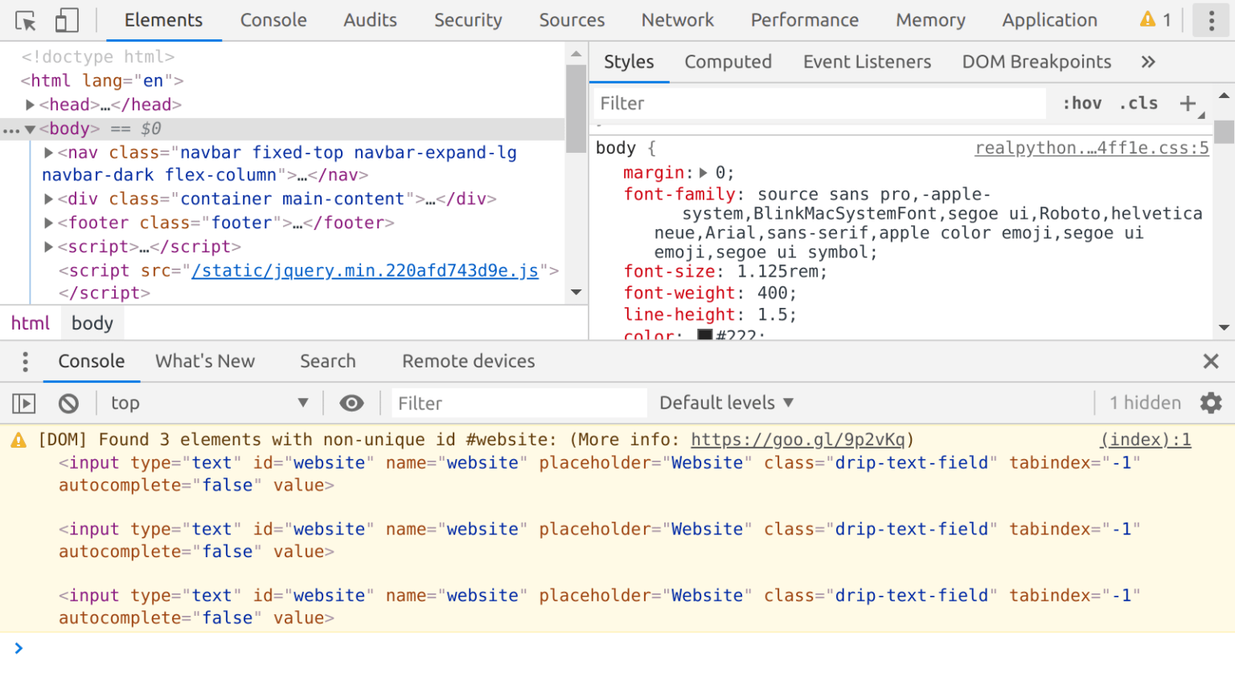
Task: Click the warning indicator showing 1 warning
Action: pos(1148,20)
